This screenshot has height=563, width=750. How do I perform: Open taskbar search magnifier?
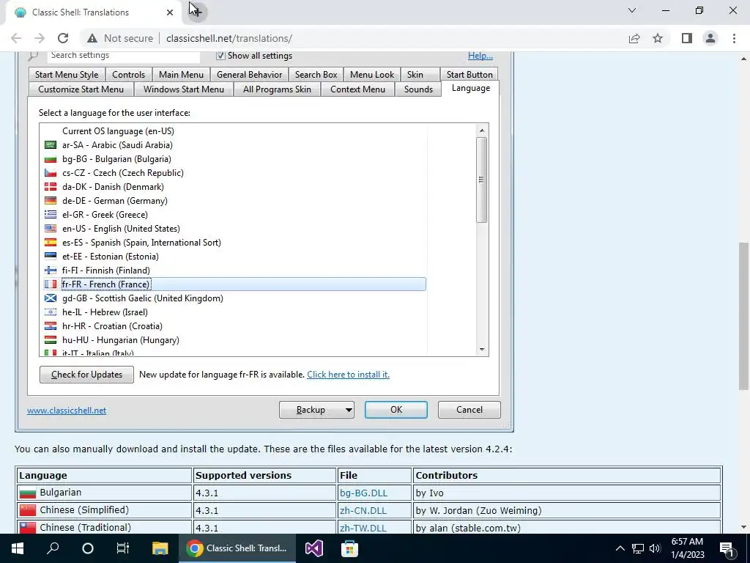pos(53,548)
